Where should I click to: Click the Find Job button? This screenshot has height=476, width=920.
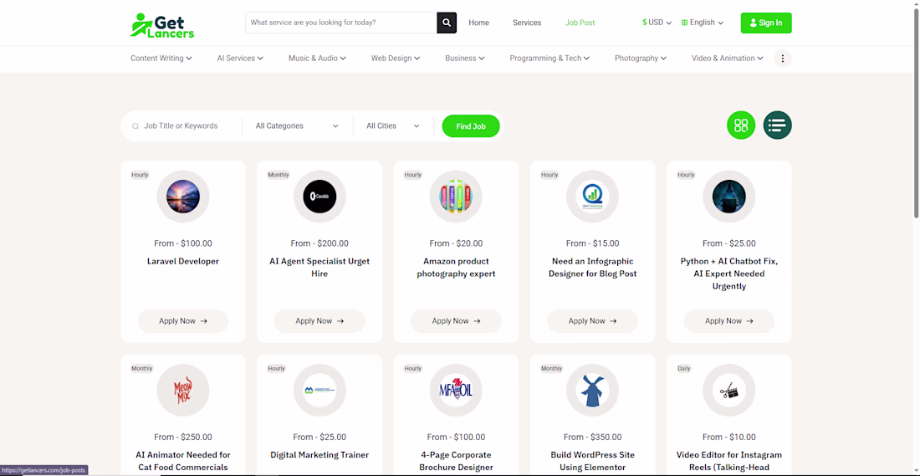pyautogui.click(x=471, y=126)
